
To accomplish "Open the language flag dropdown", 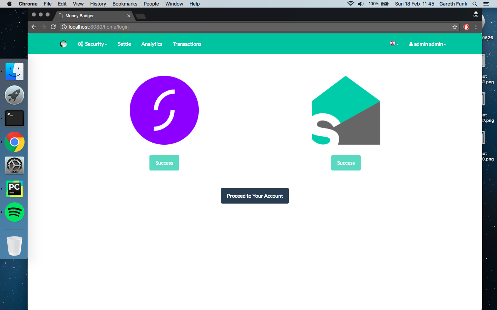I will (x=394, y=44).
